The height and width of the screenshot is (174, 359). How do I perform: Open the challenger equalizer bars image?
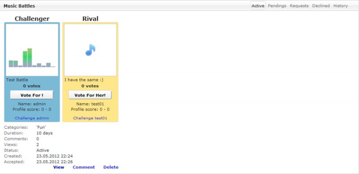click(x=32, y=50)
